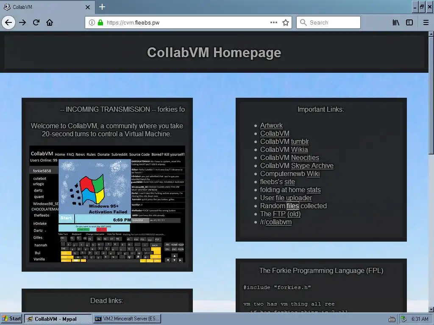Click the search magnifier icon

coord(303,22)
